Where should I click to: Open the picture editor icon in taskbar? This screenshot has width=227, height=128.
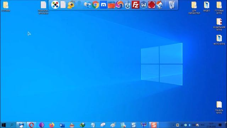click(123, 125)
